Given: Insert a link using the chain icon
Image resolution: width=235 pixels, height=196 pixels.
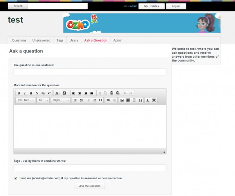Looking at the screenshot, I should 108,100.
